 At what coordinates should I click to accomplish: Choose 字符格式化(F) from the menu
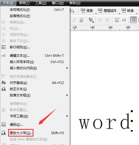38,10
